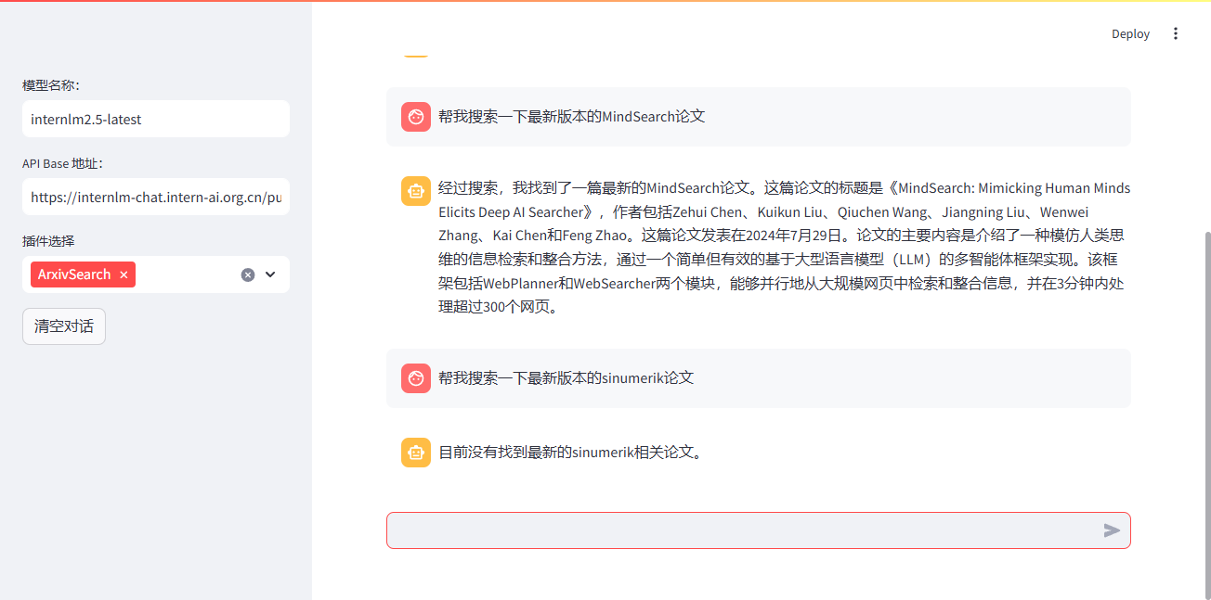Focus the model name input field
Viewport: 1211px width, 600px height.
[156, 119]
